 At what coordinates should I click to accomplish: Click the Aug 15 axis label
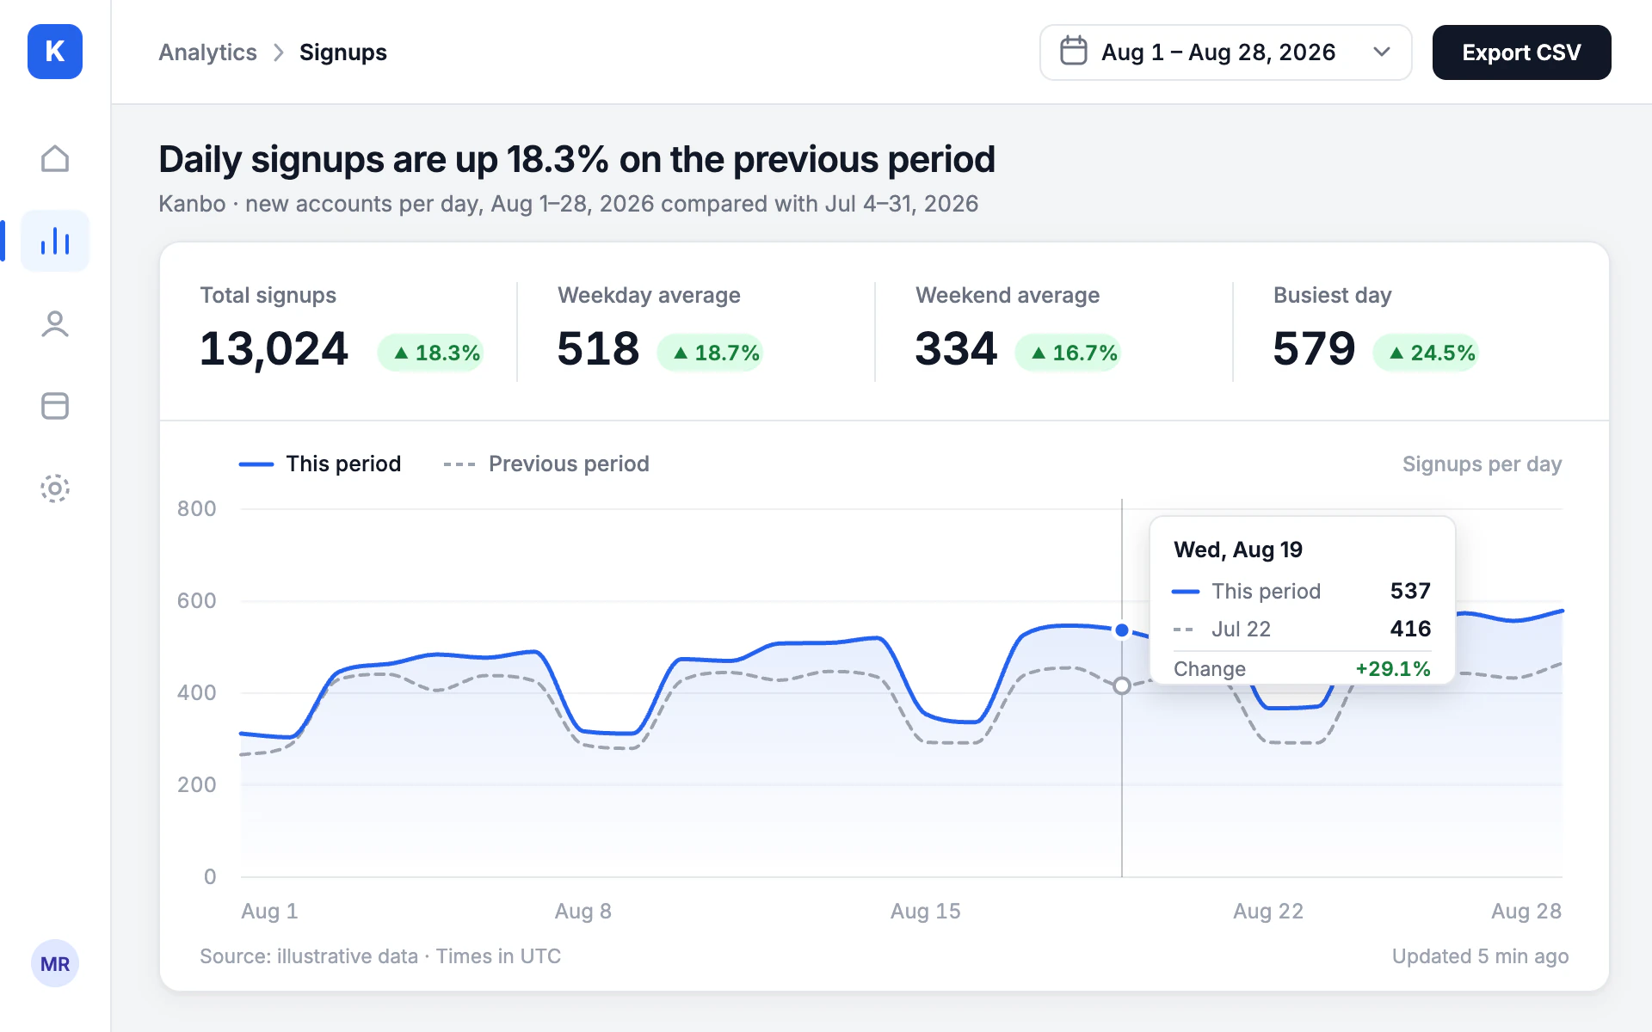coord(926,911)
